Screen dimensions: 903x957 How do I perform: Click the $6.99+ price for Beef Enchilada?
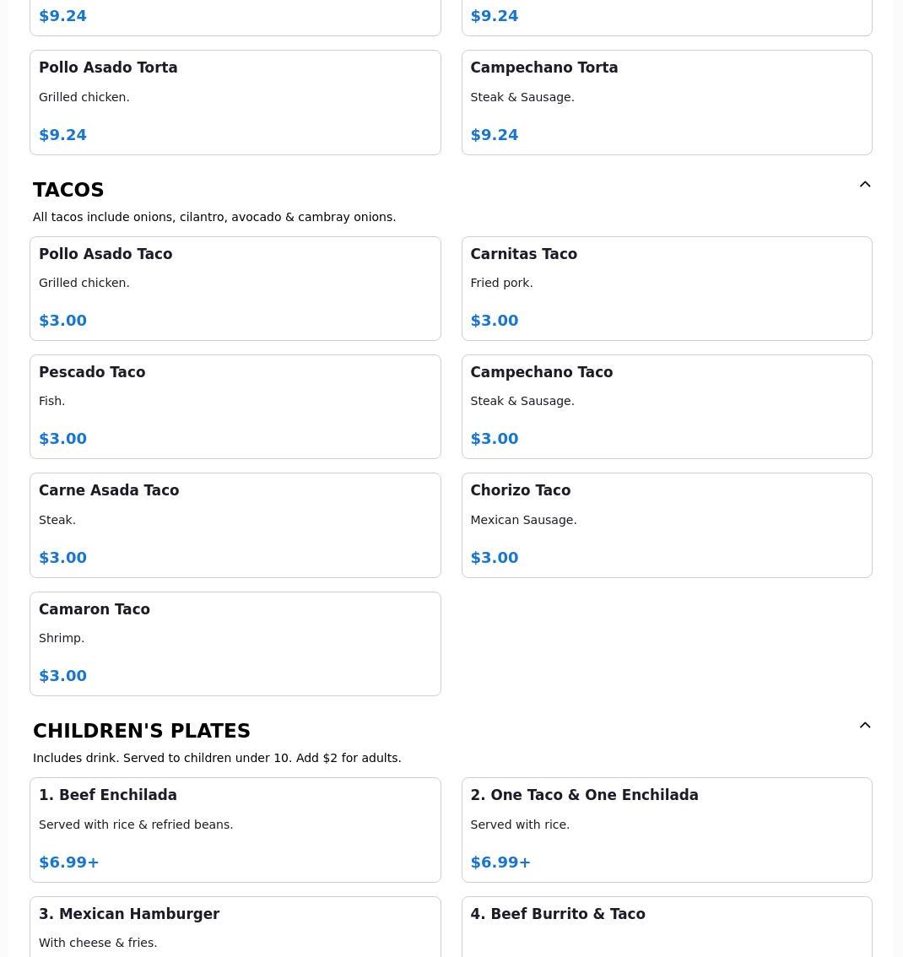coord(69,862)
